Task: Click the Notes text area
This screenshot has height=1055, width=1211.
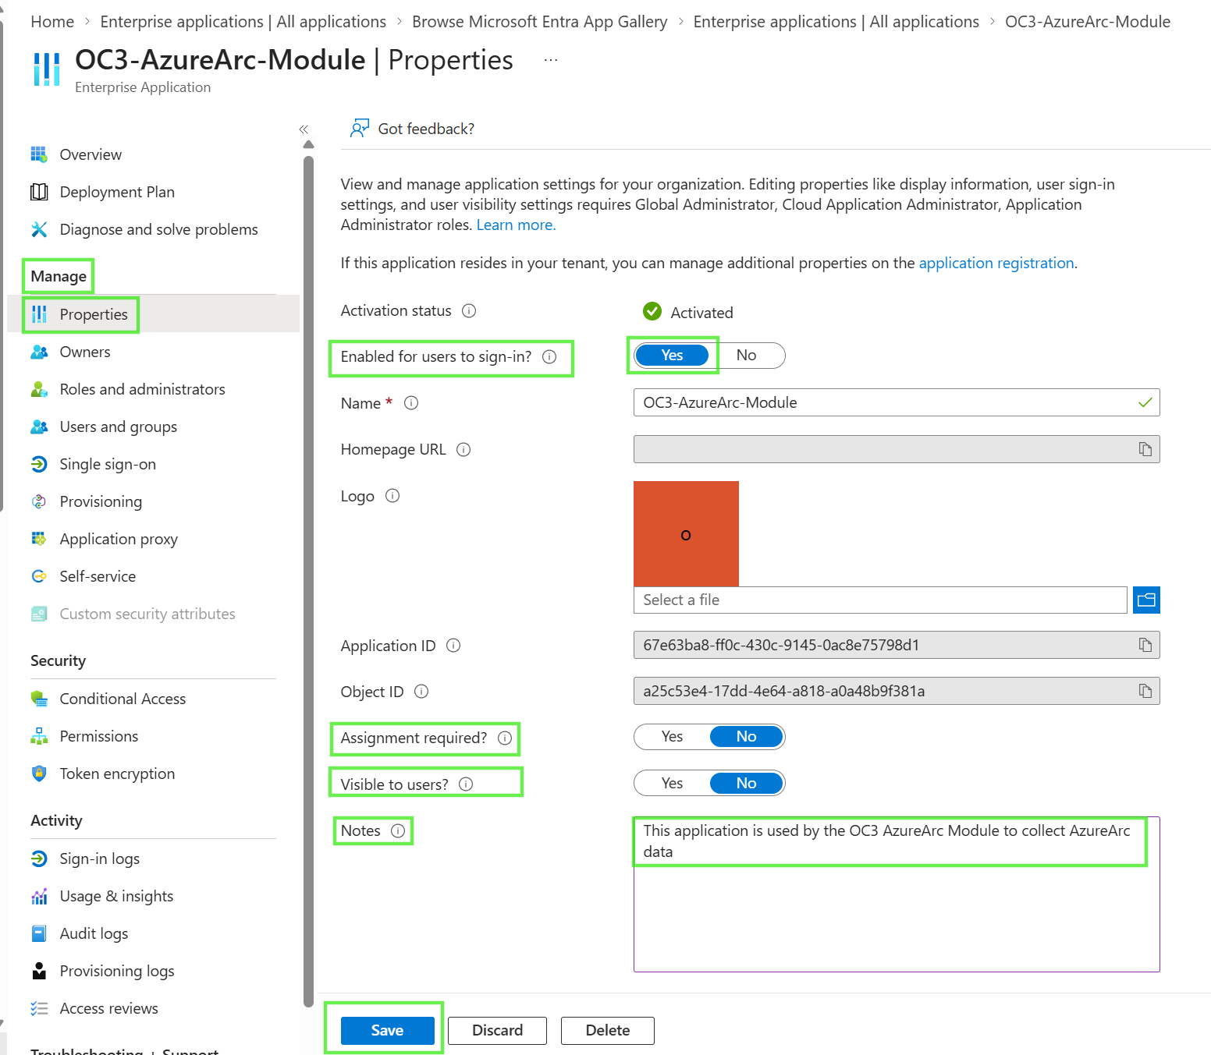Action: pos(897,894)
